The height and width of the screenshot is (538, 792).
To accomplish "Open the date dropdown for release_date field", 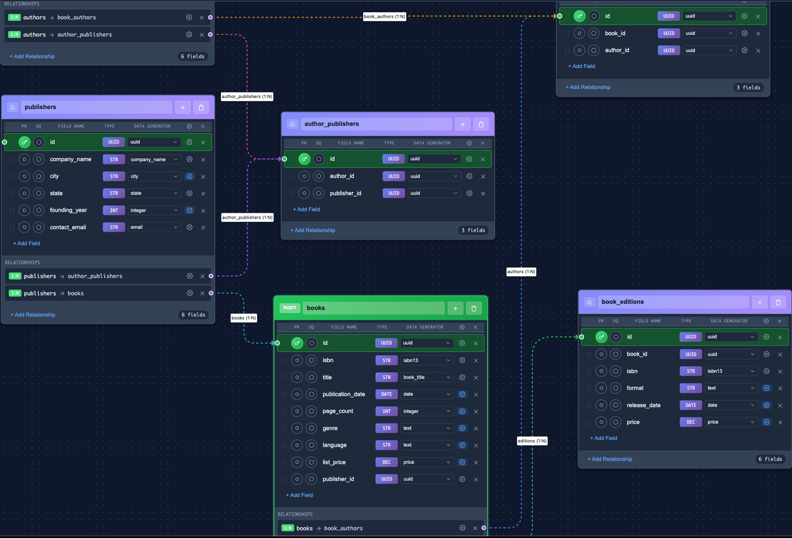I will (x=731, y=405).
